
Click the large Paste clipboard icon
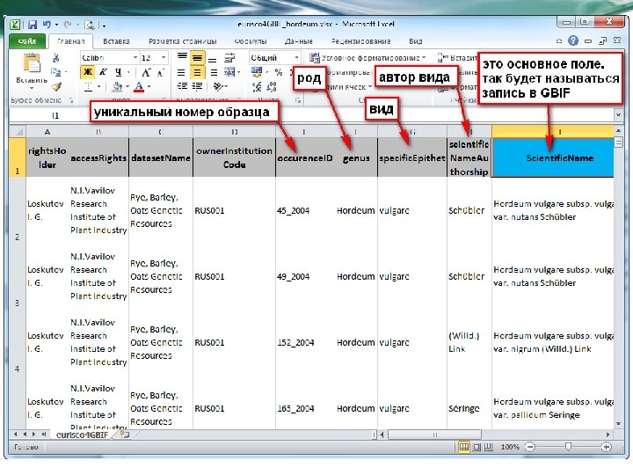coord(32,64)
